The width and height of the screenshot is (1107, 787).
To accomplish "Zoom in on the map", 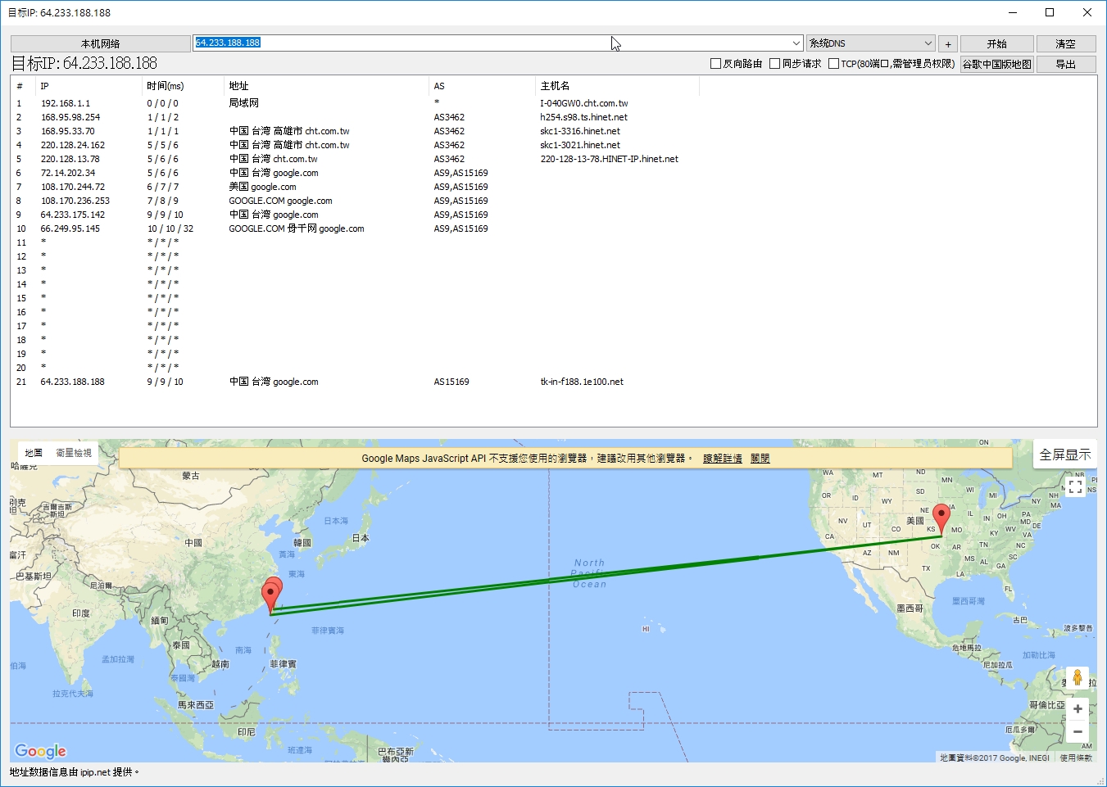I will (1078, 709).
